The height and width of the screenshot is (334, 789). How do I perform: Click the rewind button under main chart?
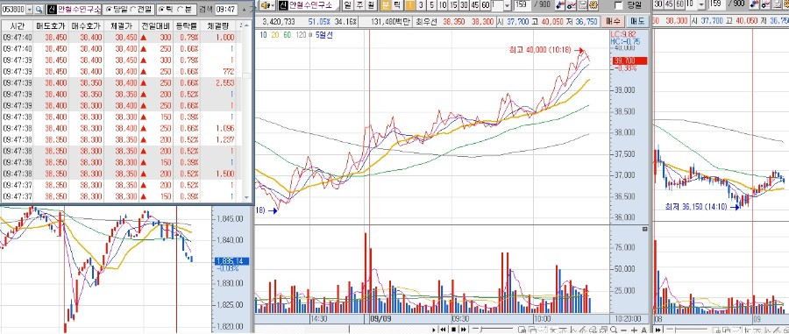pos(443,330)
